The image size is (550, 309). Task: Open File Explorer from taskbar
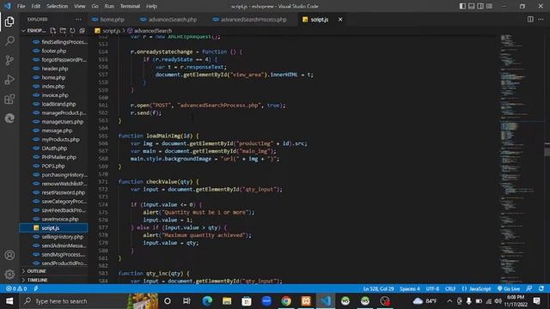click(x=227, y=301)
